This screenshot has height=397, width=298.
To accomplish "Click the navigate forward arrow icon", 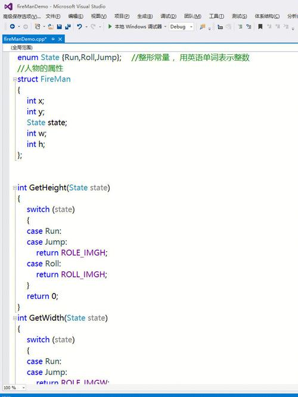I will coord(26,26).
